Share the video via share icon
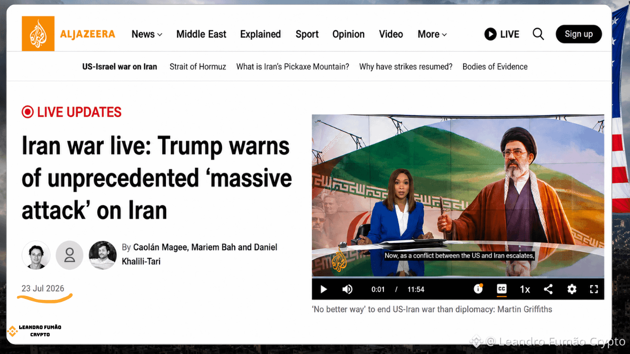Viewport: 630px width, 354px height. 548,289
